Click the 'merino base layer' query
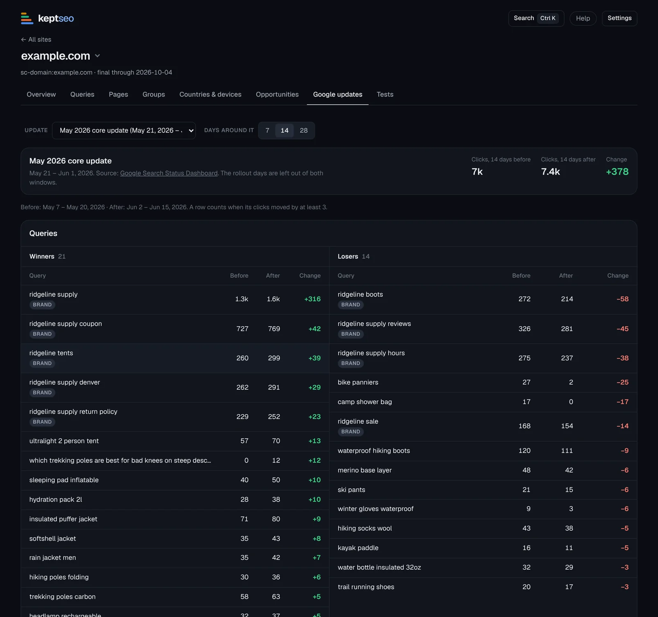This screenshot has height=617, width=658. (x=365, y=470)
